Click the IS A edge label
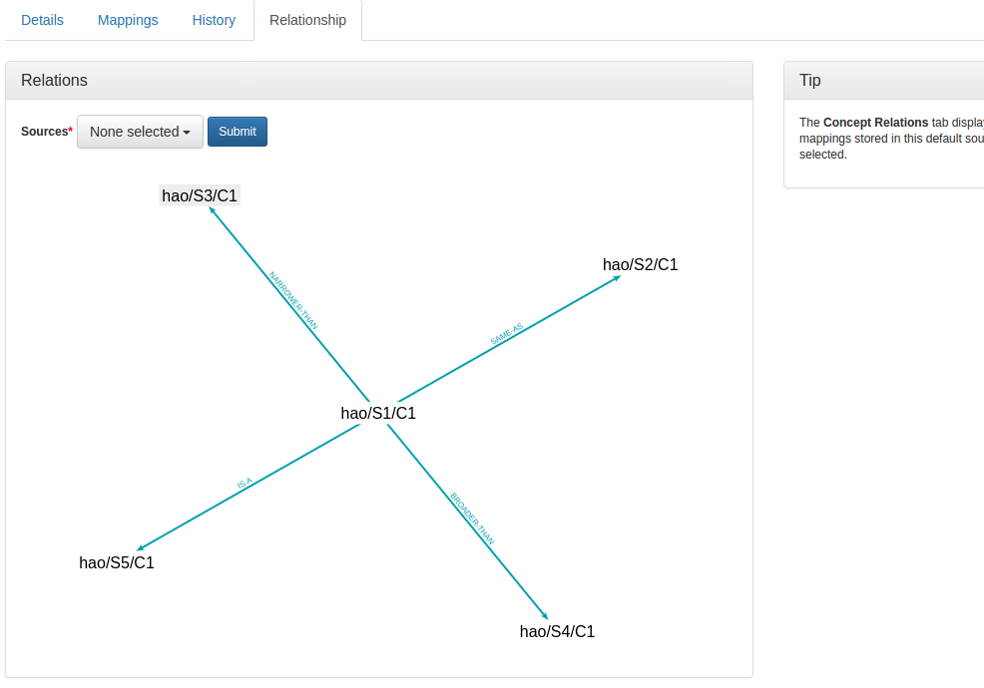The image size is (984, 688). (x=245, y=484)
